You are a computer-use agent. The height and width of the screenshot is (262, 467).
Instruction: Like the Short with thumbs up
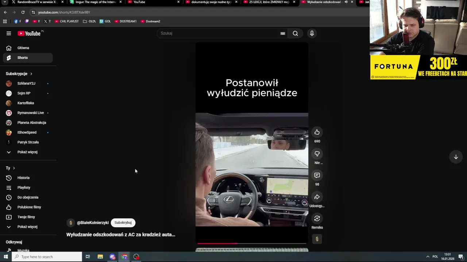[317, 132]
